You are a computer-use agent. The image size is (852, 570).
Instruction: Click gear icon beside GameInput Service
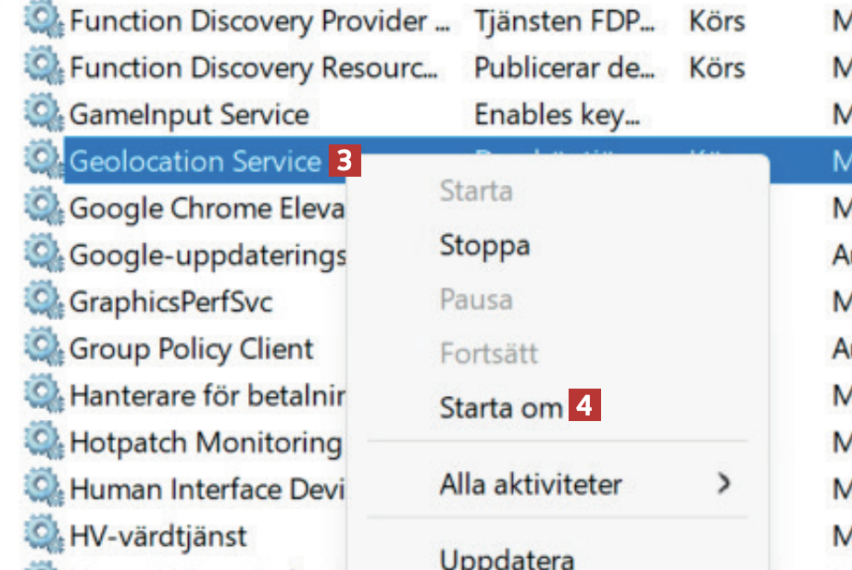[41, 114]
